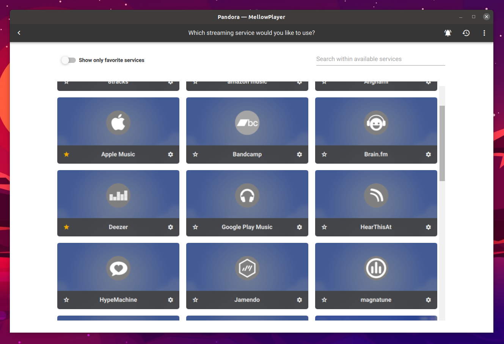Select the Deezer service logo
The image size is (504, 344).
coord(118,195)
